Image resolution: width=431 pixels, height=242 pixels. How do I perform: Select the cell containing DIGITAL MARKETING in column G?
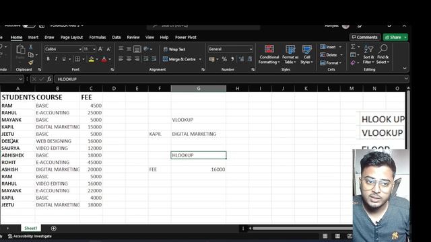pyautogui.click(x=199, y=134)
